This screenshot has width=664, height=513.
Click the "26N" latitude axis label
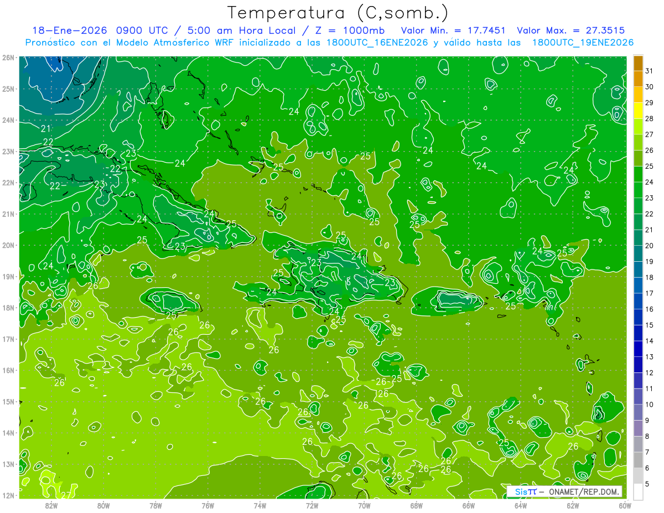click(x=8, y=58)
